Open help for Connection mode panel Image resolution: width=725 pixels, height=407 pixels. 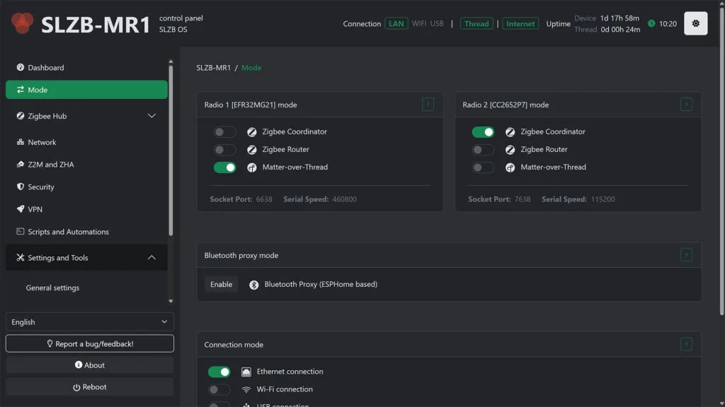pos(686,344)
